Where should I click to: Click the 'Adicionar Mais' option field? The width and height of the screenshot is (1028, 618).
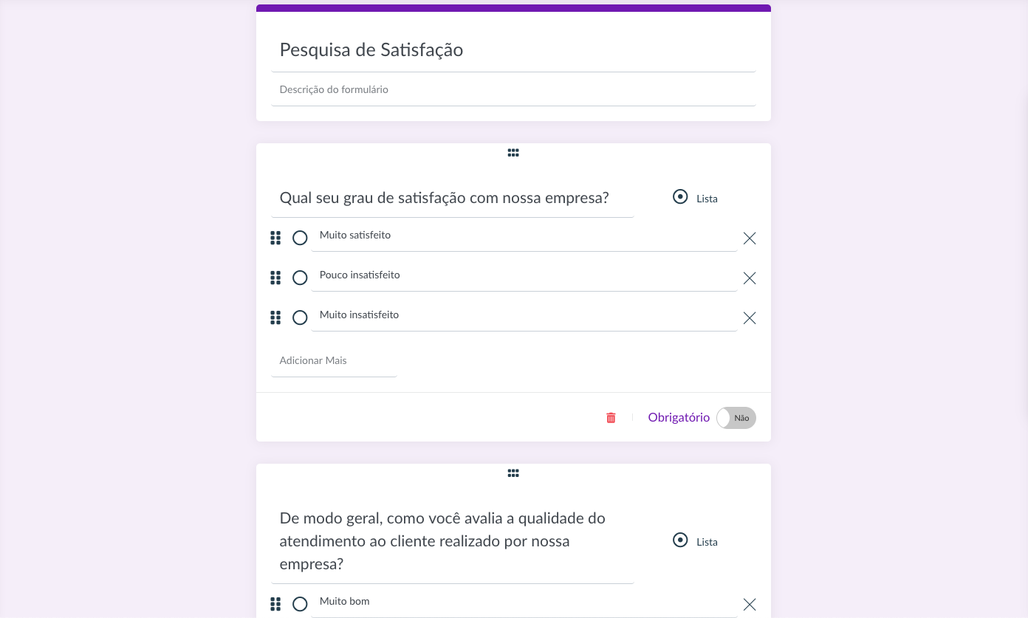[x=334, y=361]
